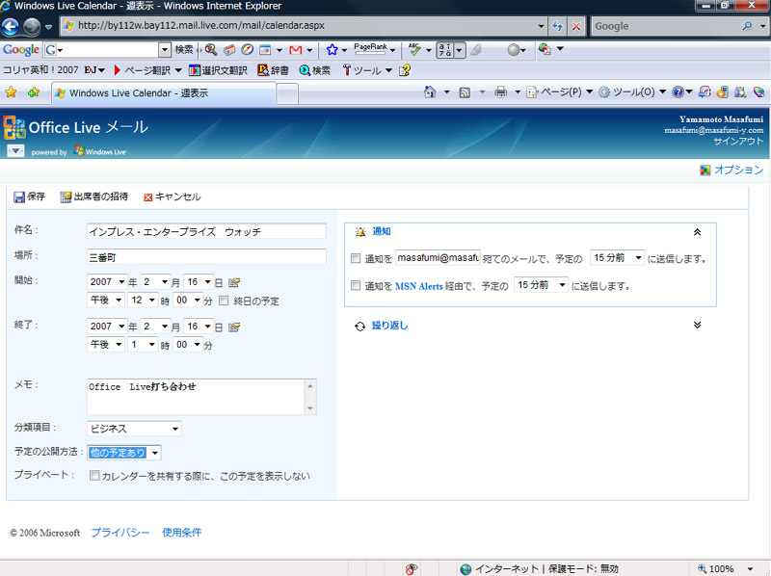Click the サインアウト sign out link
This screenshot has height=576, width=771.
coord(738,141)
